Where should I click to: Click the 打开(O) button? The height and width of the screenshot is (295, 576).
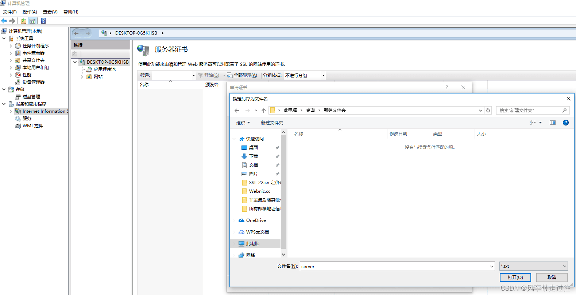pyautogui.click(x=515, y=277)
